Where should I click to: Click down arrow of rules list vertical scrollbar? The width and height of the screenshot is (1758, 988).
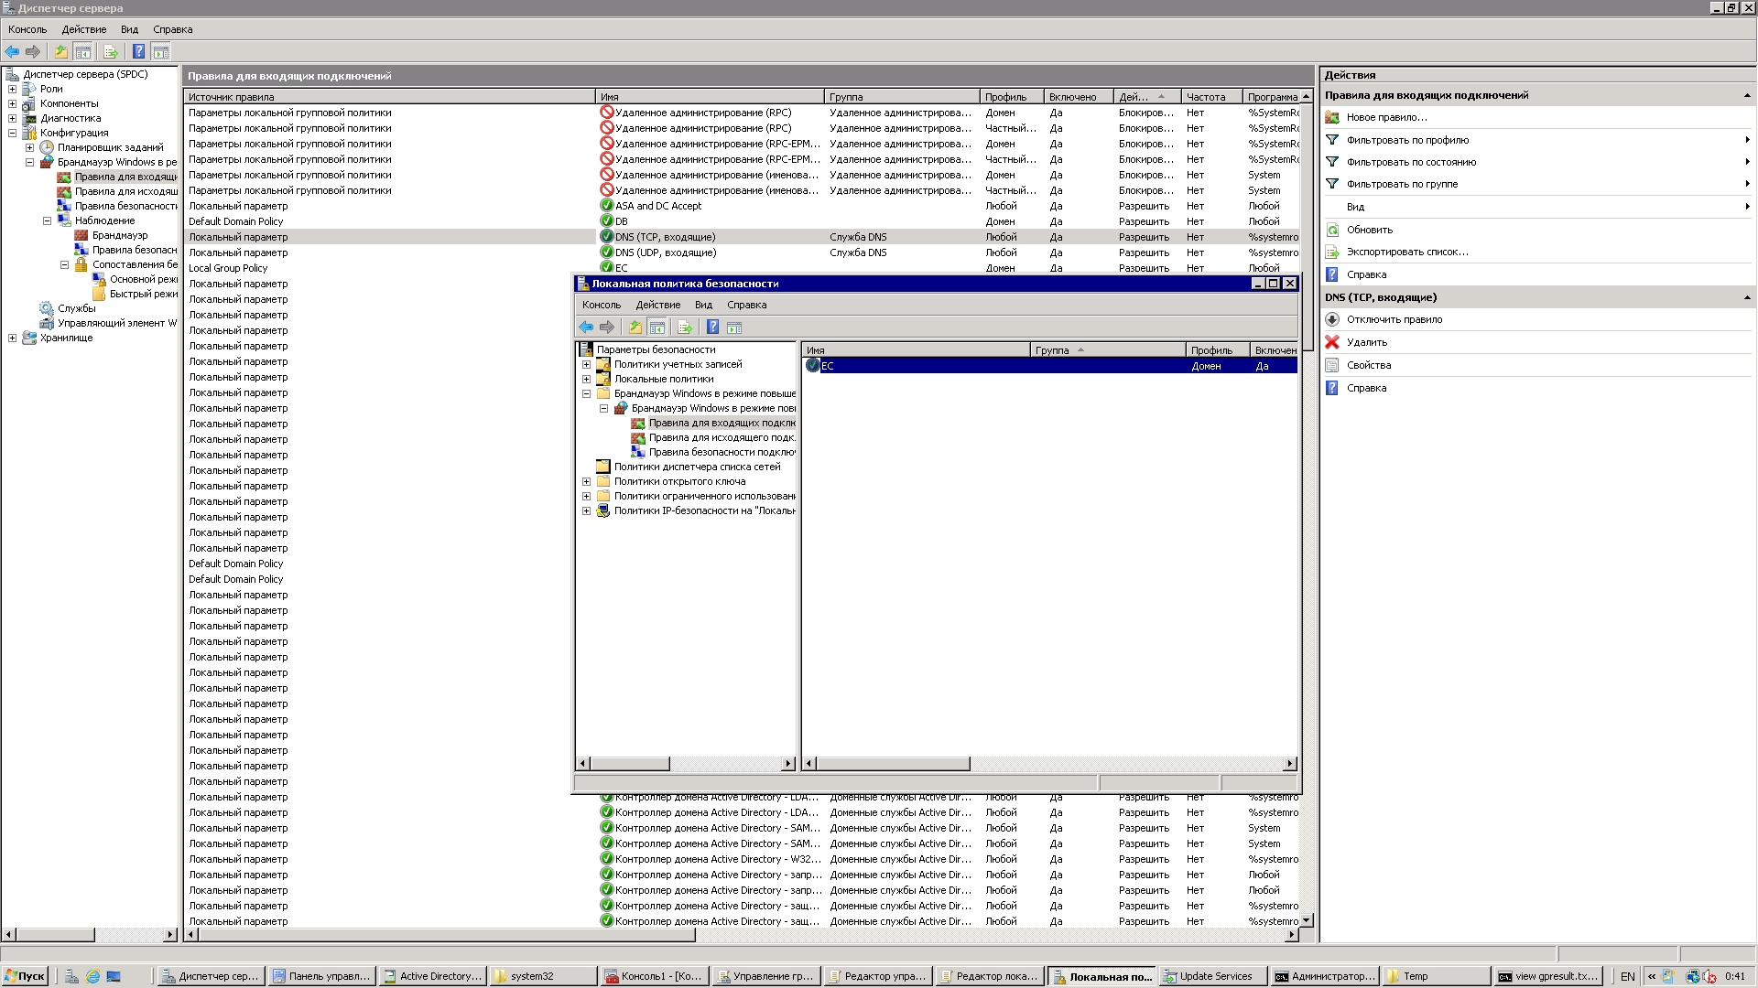[1307, 920]
